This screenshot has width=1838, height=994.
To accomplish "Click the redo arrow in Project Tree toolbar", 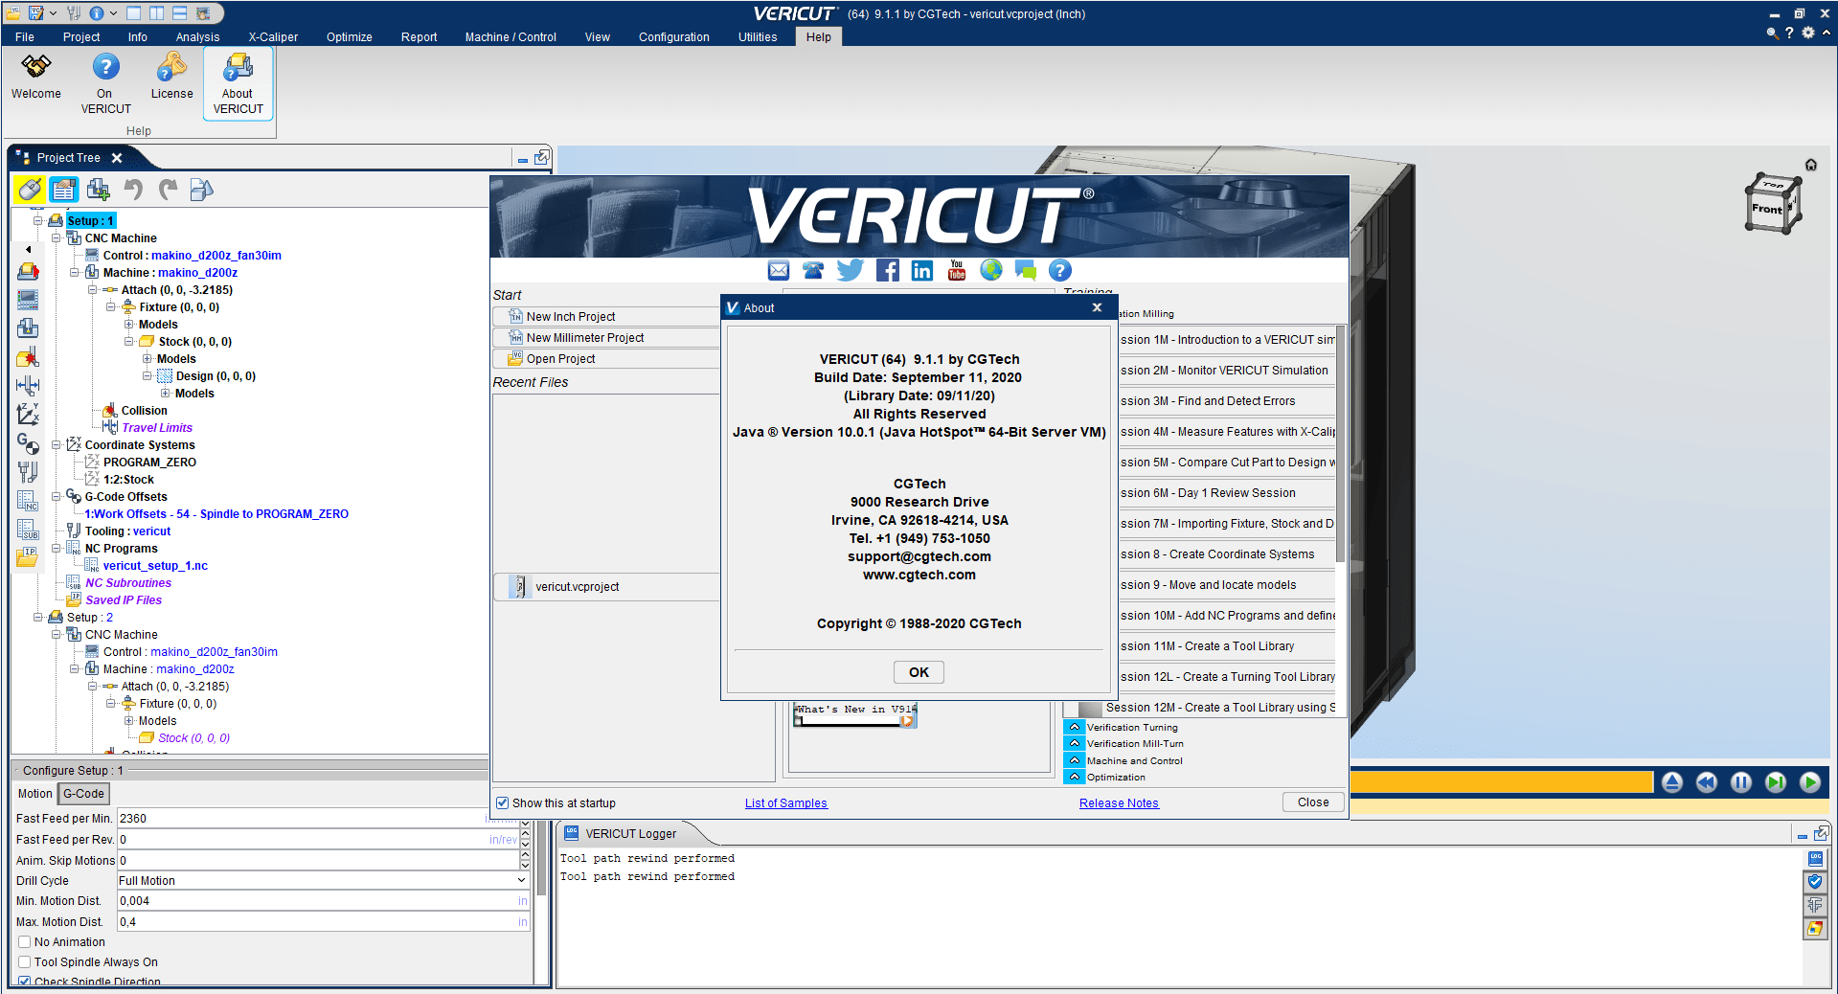I will 168,190.
